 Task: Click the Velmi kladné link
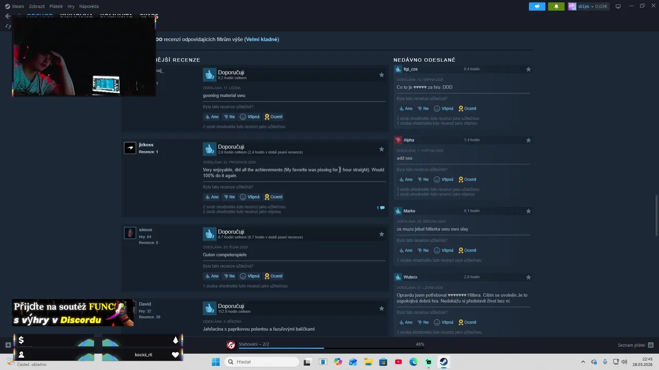point(262,40)
